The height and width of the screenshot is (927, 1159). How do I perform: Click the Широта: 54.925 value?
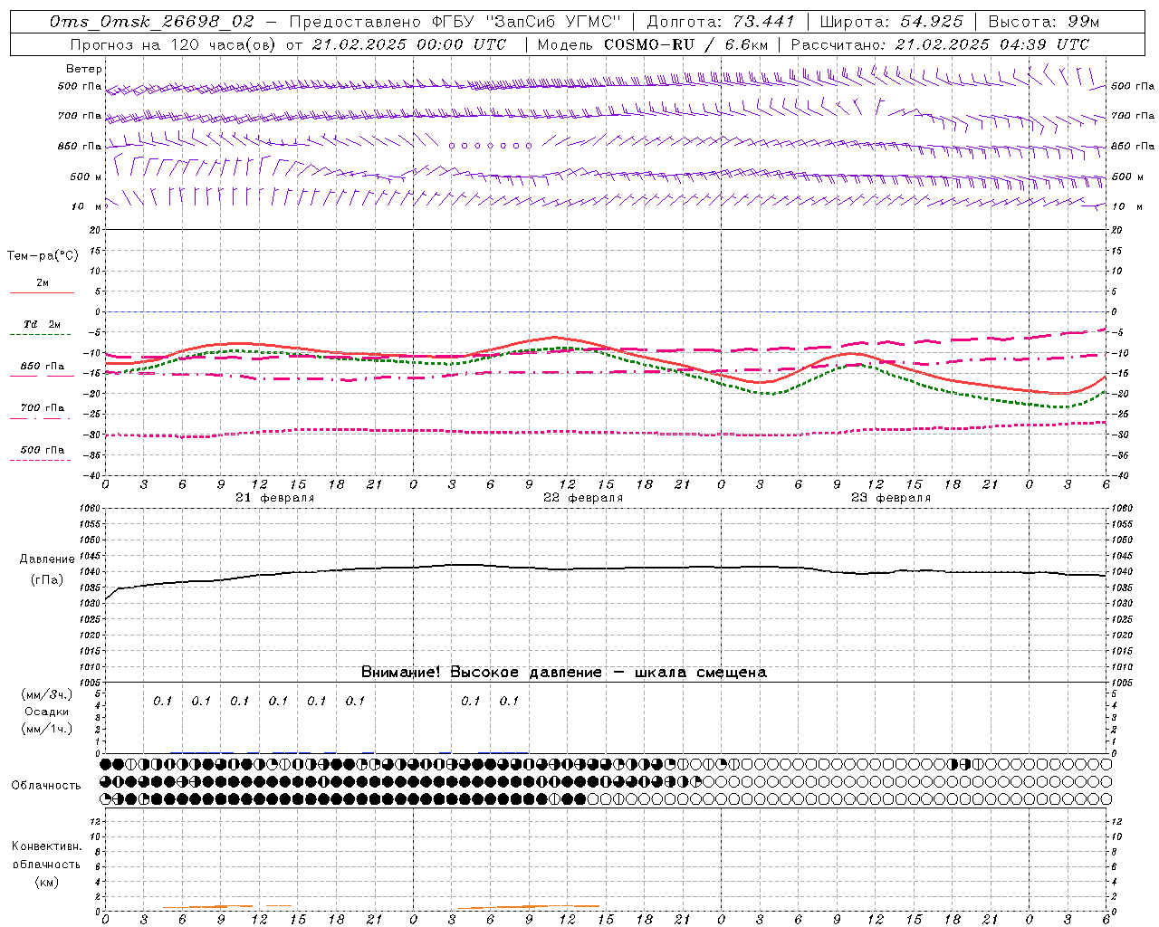(x=891, y=22)
